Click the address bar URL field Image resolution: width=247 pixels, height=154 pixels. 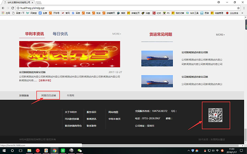point(126,8)
